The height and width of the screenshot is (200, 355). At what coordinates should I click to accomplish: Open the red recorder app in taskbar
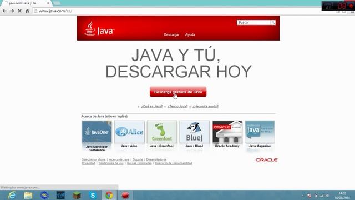(x=125, y=195)
